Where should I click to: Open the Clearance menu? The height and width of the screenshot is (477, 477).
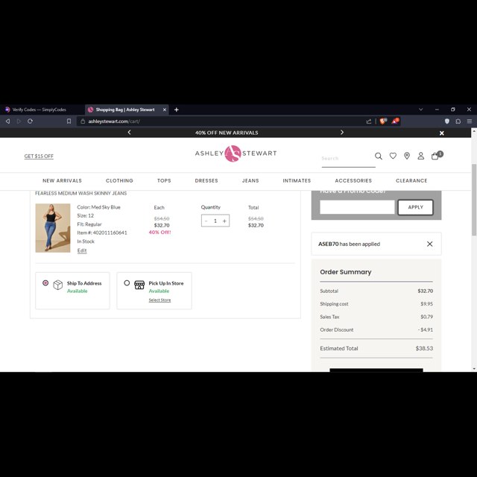tap(411, 180)
